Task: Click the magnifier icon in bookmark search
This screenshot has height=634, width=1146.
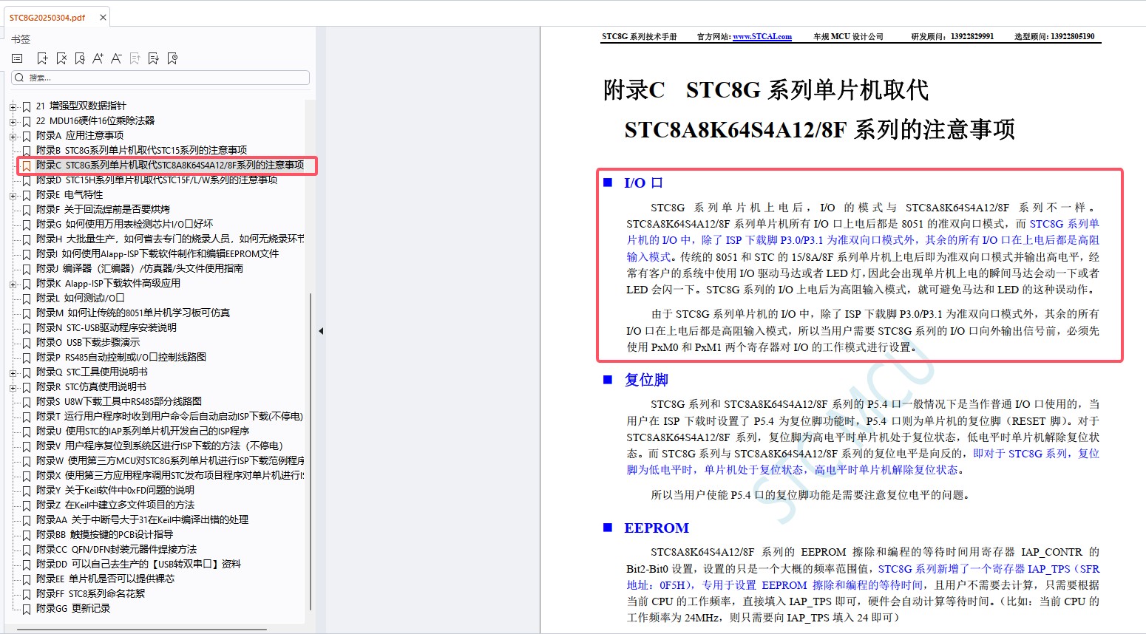Action: point(20,78)
